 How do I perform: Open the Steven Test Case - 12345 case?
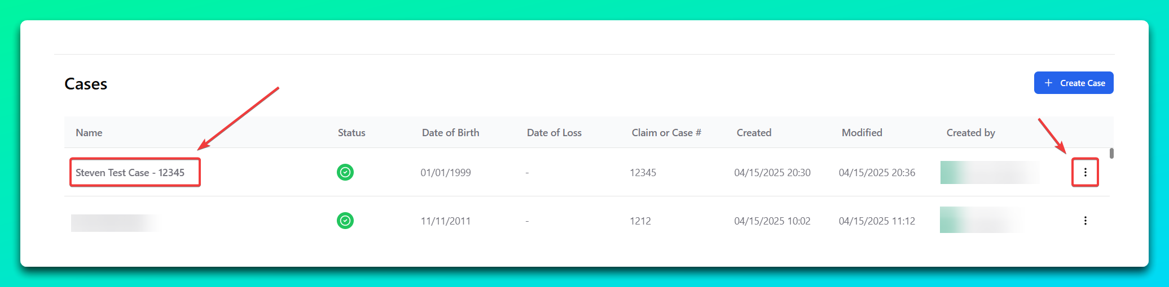coord(130,173)
